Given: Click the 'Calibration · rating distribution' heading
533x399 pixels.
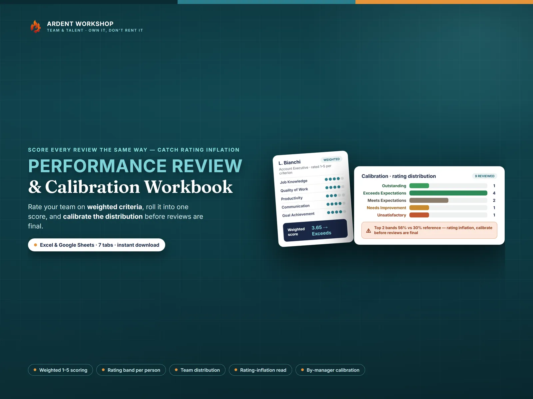Looking at the screenshot, I should tap(399, 176).
